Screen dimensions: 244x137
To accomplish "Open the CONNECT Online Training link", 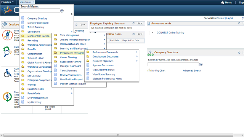I will point(170,33).
